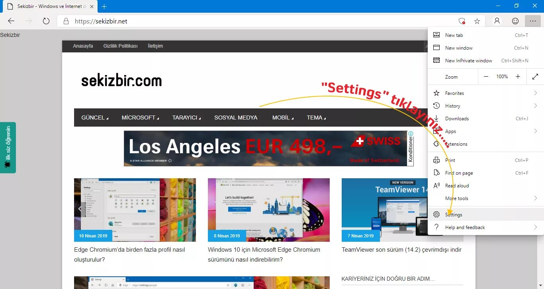This screenshot has height=289, width=544.
Task: Open the profile account icon
Action: pos(497,21)
